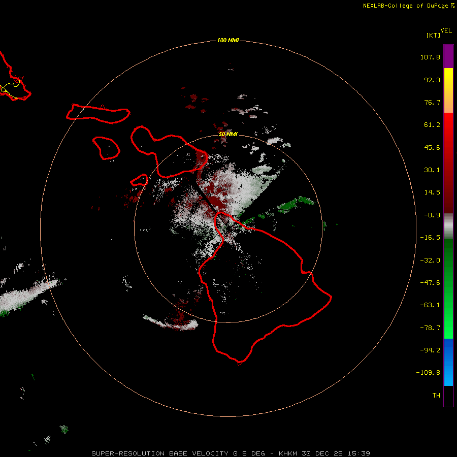The width and height of the screenshot is (457, 457).
Task: Click the purple segment of the color bar
Action: [x=448, y=56]
